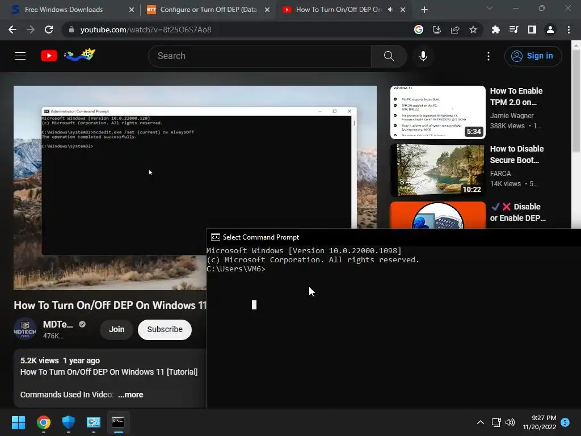Image resolution: width=581 pixels, height=436 pixels.
Task: Search with your voice microphone
Action: coord(423,56)
